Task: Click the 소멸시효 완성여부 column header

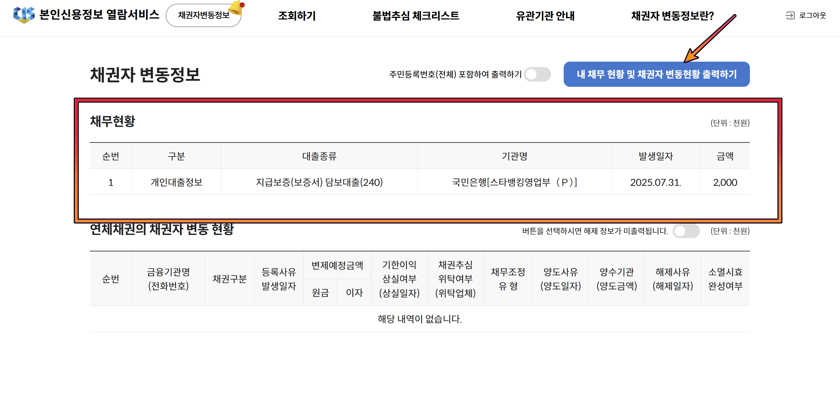Action: (725, 279)
